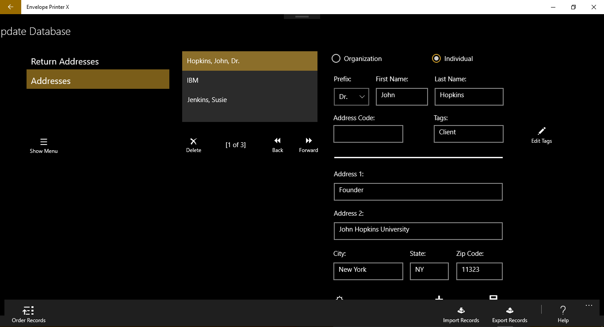Select the Addresses section
This screenshot has width=604, height=327.
pos(98,79)
